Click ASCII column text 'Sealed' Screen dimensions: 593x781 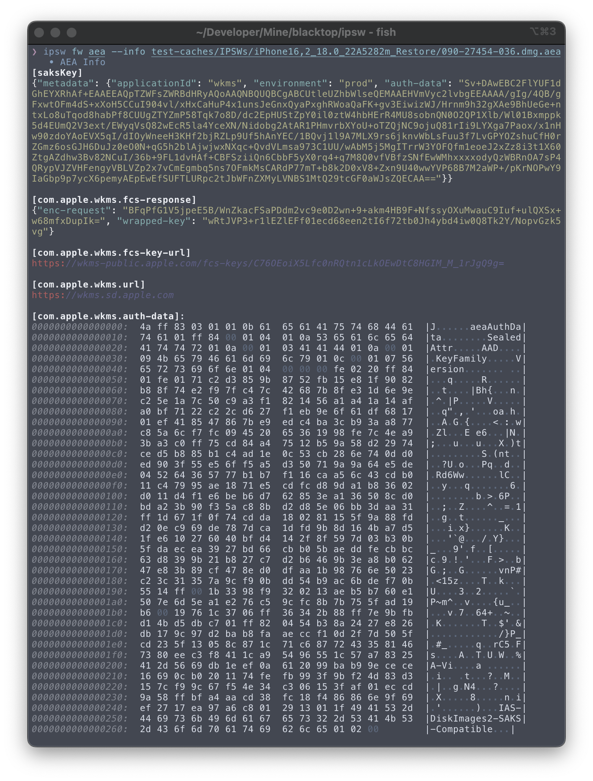(504, 338)
